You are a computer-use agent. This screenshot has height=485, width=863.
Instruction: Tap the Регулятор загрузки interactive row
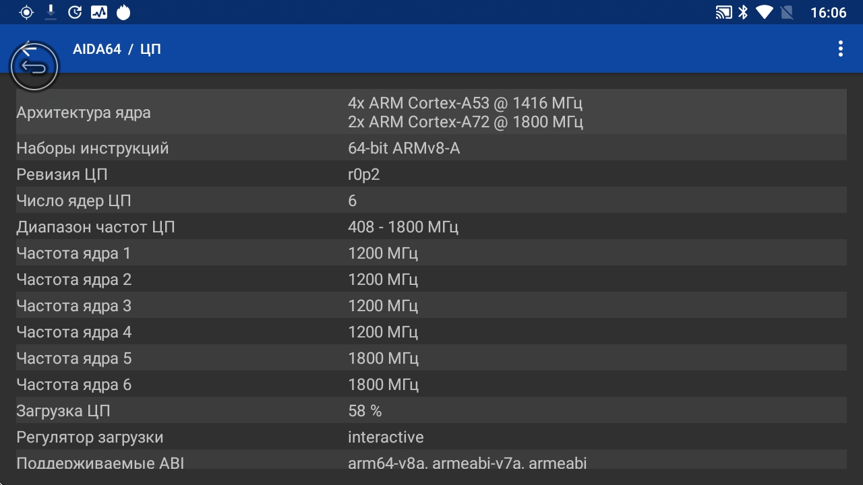(431, 437)
